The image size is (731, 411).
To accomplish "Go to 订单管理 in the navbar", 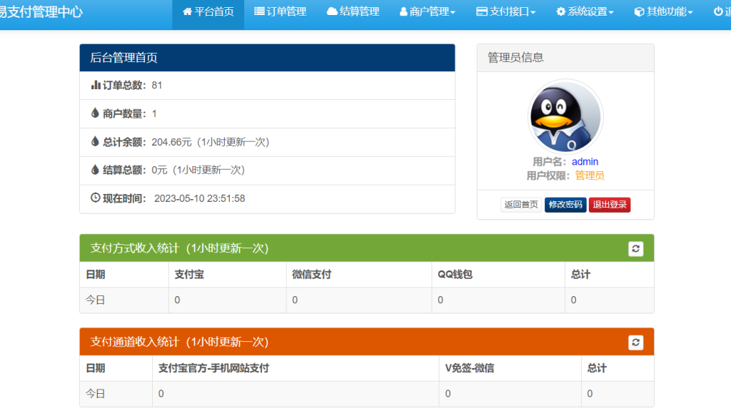I will pos(280,11).
